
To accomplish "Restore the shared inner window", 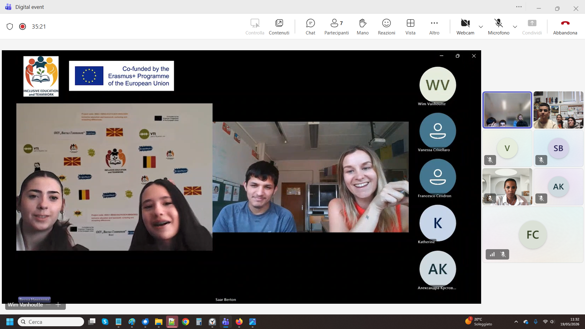I will (x=457, y=56).
